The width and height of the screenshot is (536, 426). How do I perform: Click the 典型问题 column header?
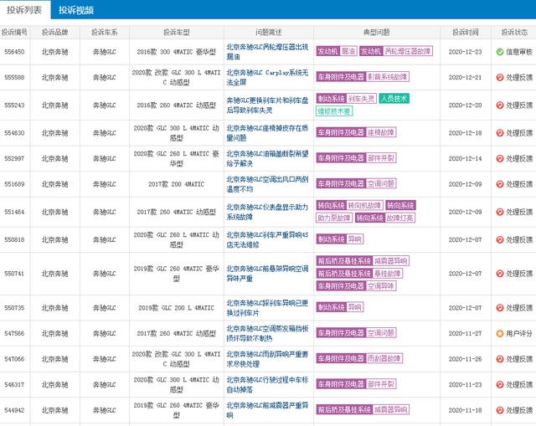pyautogui.click(x=376, y=33)
